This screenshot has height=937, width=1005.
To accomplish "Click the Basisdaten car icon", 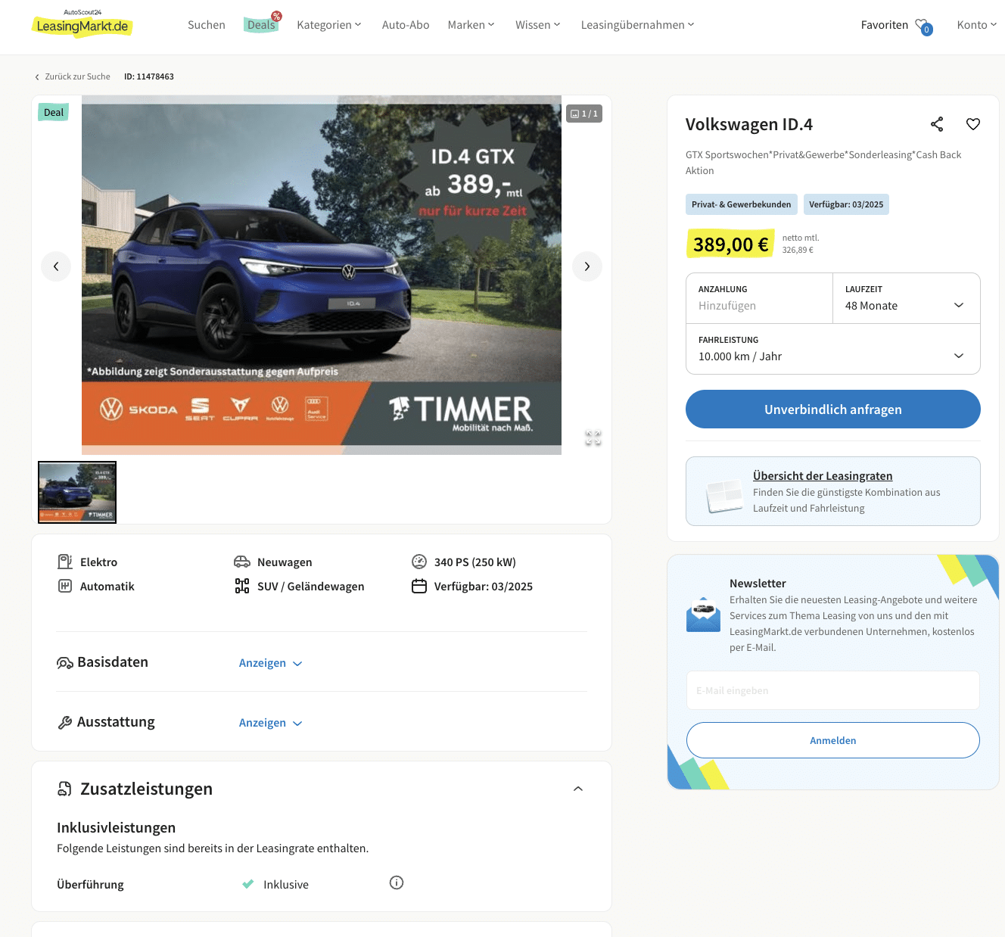I will point(65,663).
